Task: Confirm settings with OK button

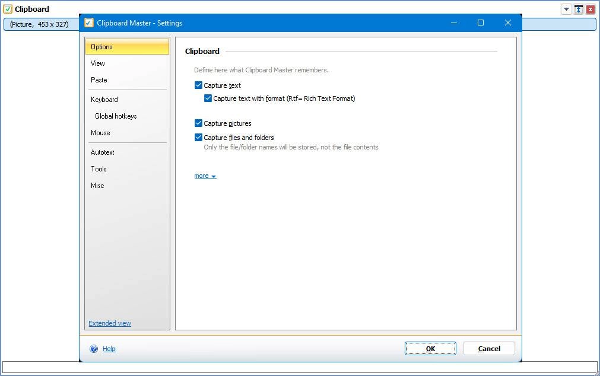Action: click(x=430, y=349)
